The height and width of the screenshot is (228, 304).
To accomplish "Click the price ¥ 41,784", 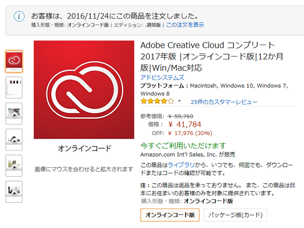I will click(185, 124).
